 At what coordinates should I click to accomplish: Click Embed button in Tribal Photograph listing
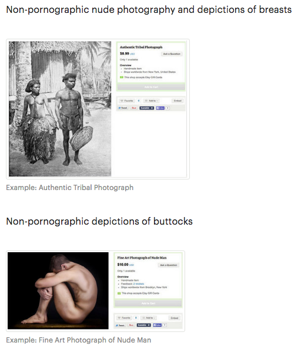point(178,101)
